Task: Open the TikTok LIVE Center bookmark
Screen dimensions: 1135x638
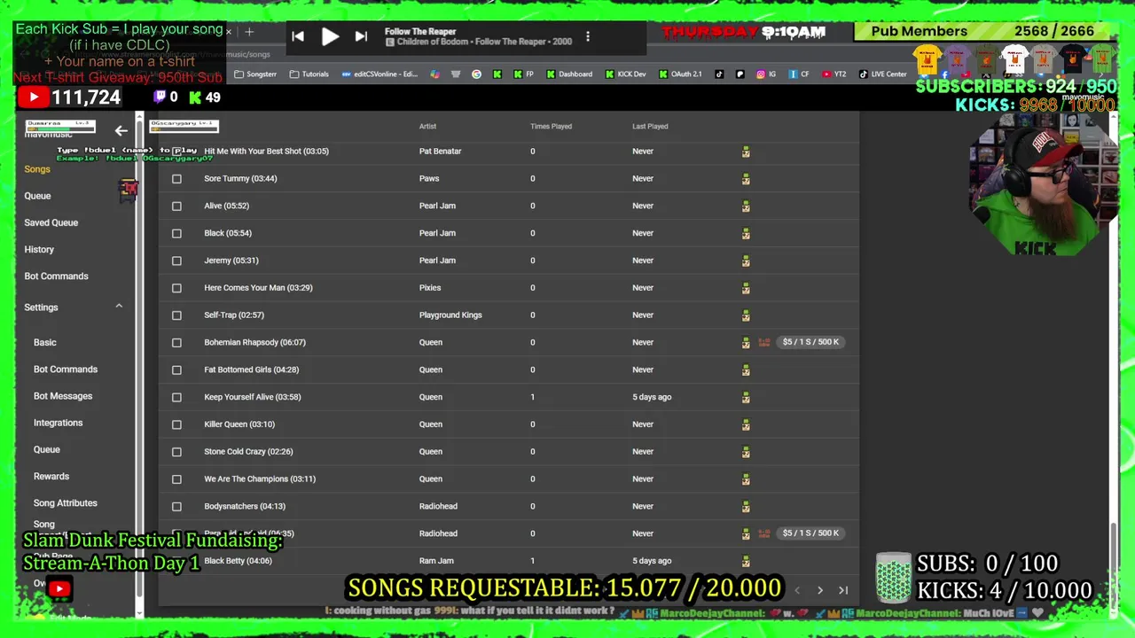Action: click(x=883, y=74)
